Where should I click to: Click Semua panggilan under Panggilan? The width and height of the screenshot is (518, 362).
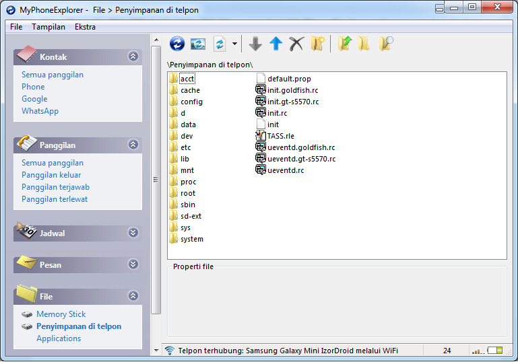[53, 163]
